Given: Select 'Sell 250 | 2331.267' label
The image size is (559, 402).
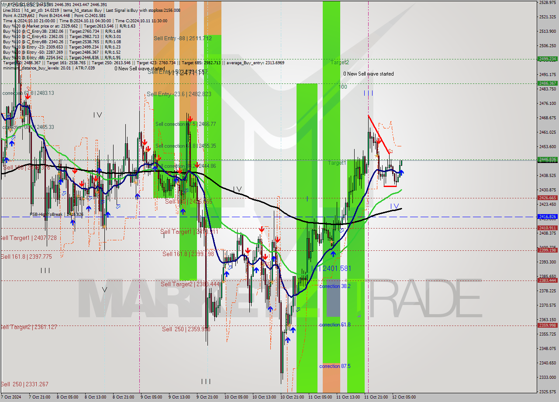Looking at the screenshot, I should 24,384.
